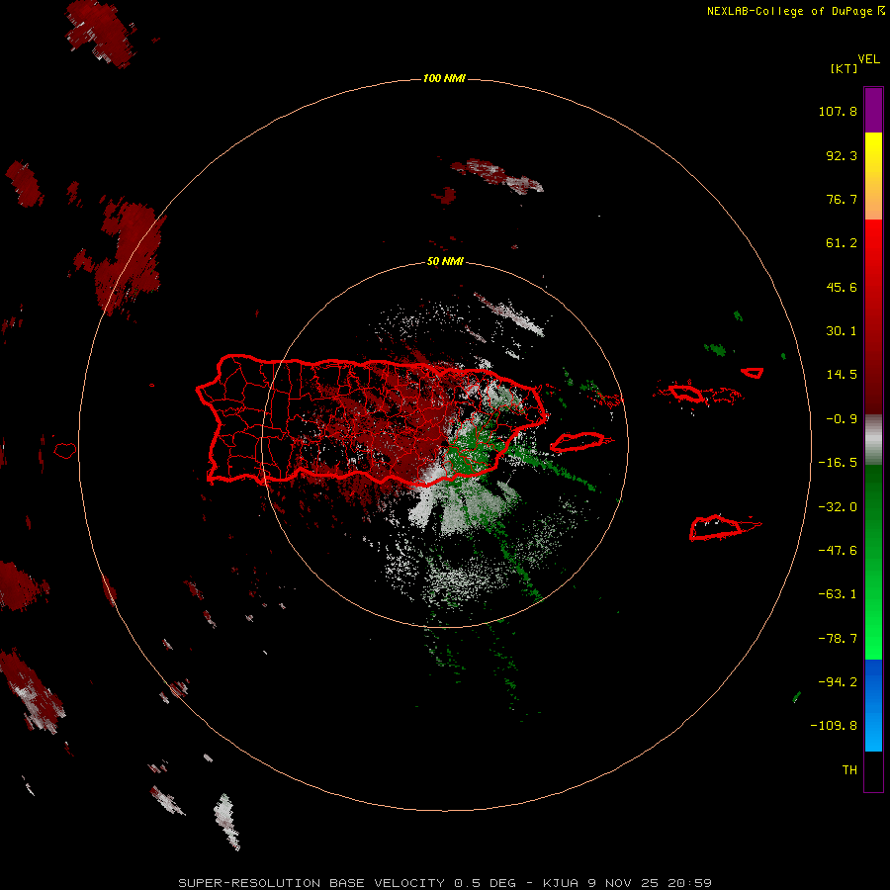
Task: Click the Super-Resolution Base Velocity caption text
Action: point(445,883)
